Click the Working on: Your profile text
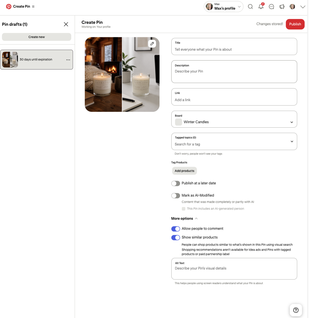 click(96, 27)
